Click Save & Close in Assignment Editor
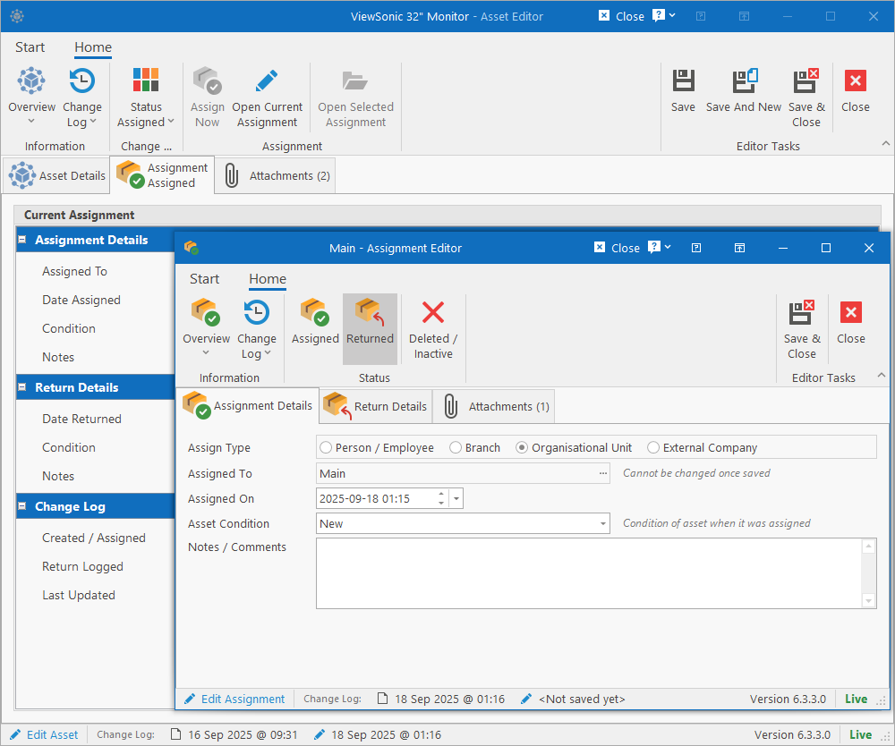Screen dimensions: 895x746 click(x=802, y=330)
